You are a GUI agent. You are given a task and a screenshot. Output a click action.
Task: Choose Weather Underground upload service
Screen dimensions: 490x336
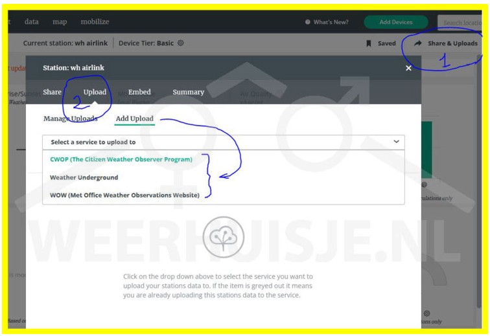click(x=84, y=177)
